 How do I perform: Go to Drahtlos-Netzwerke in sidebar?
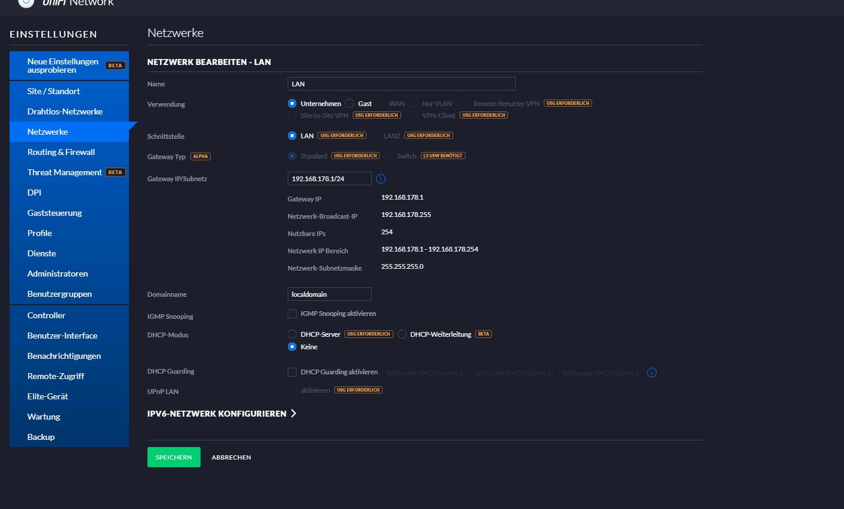click(64, 111)
